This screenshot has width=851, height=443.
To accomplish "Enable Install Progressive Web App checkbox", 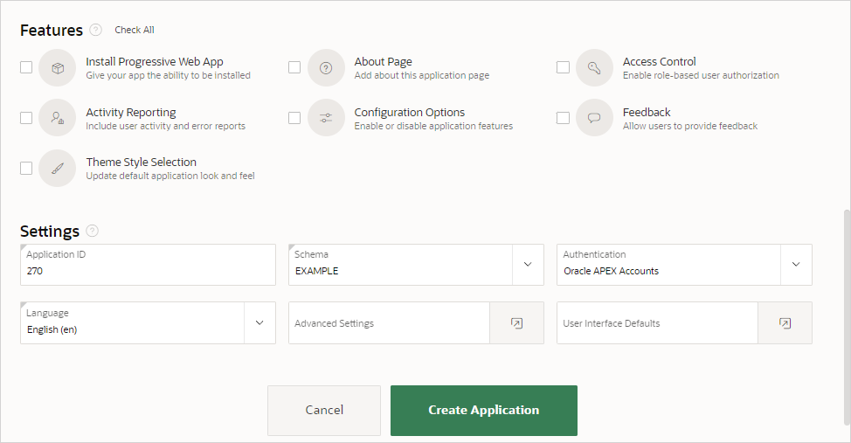I will [26, 67].
